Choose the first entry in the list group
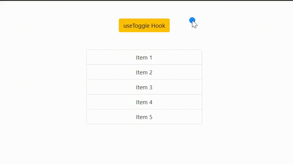 click(x=144, y=57)
